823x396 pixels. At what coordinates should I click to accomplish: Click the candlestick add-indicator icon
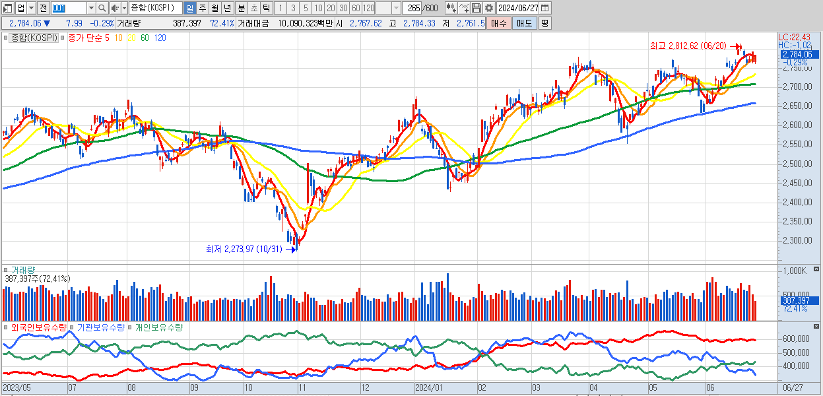pyautogui.click(x=451, y=8)
